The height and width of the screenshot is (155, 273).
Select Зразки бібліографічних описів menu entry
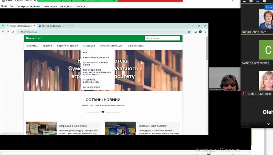point(96,64)
